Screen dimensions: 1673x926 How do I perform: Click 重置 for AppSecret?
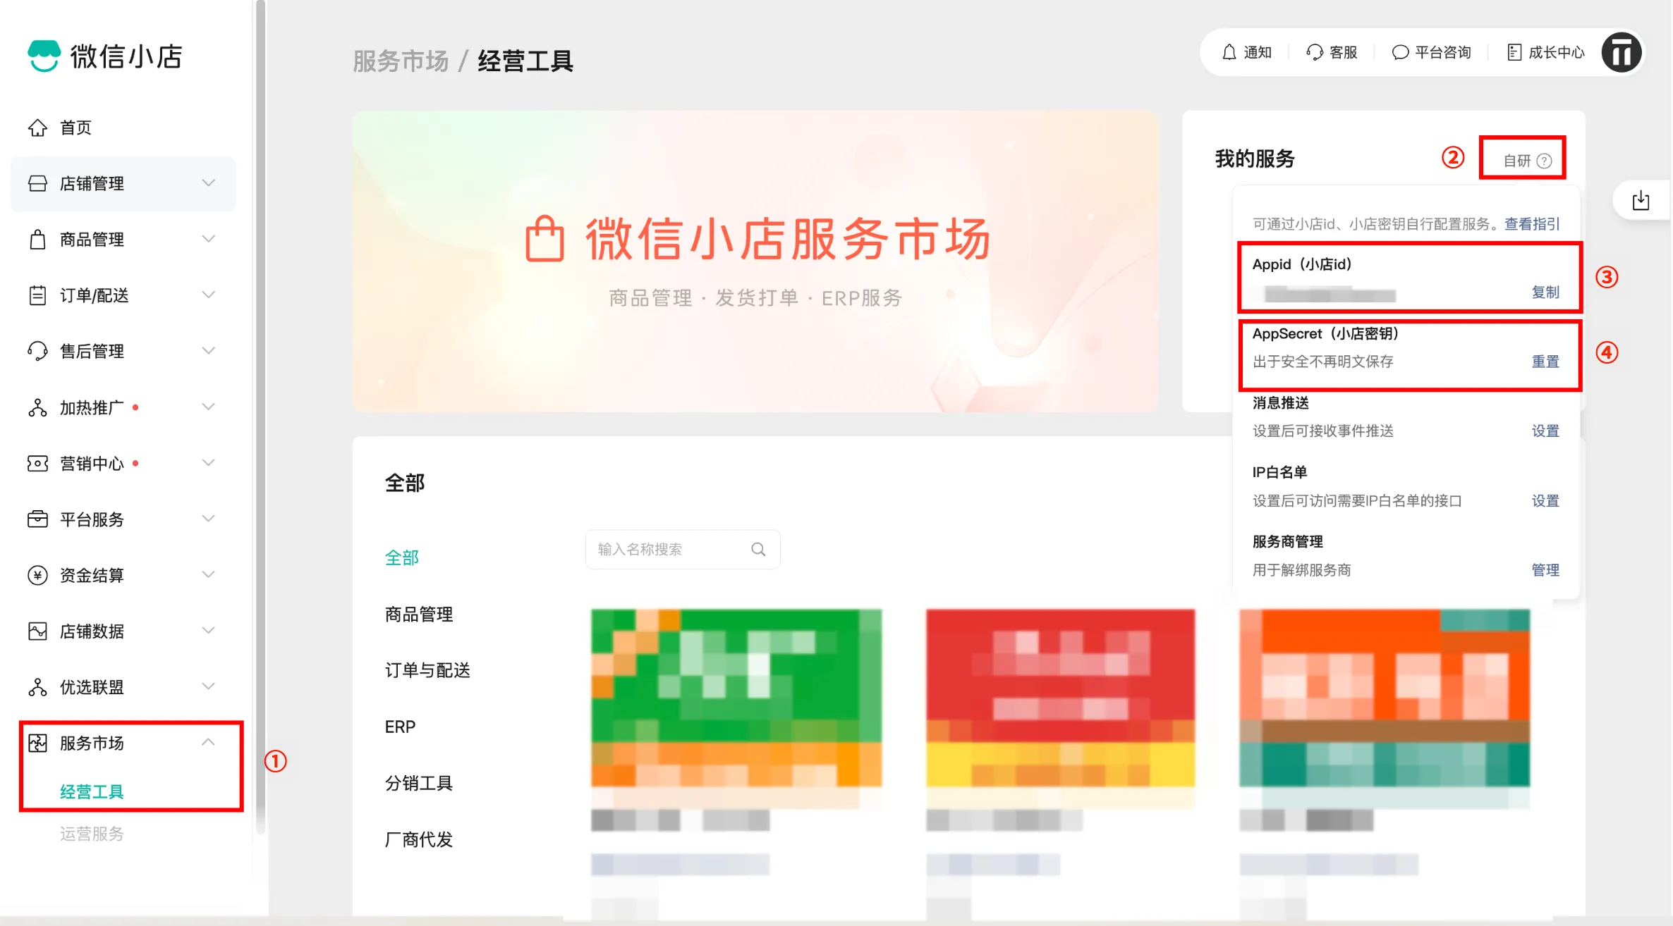click(x=1545, y=362)
